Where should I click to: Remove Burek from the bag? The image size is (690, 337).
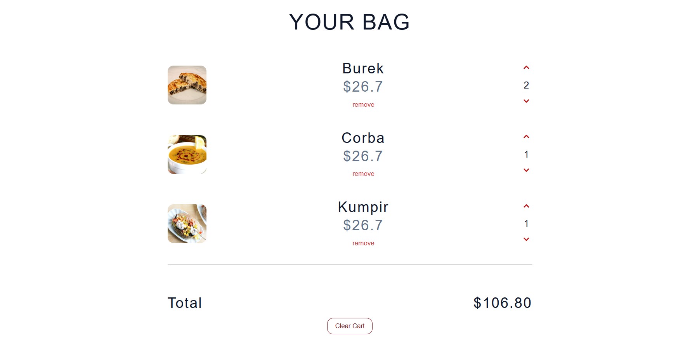click(x=363, y=104)
